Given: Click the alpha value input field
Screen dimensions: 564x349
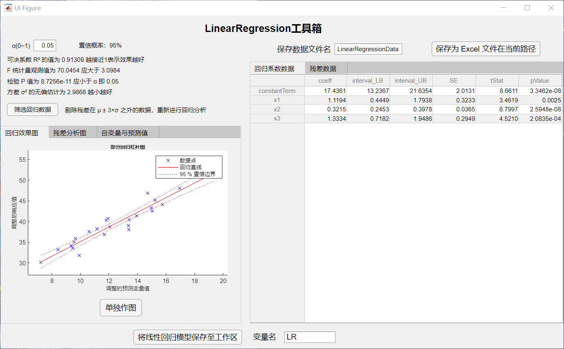Looking at the screenshot, I should pyautogui.click(x=45, y=45).
